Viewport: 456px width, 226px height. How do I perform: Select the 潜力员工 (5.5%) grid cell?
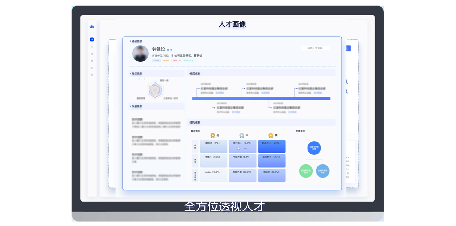[x=242, y=147]
